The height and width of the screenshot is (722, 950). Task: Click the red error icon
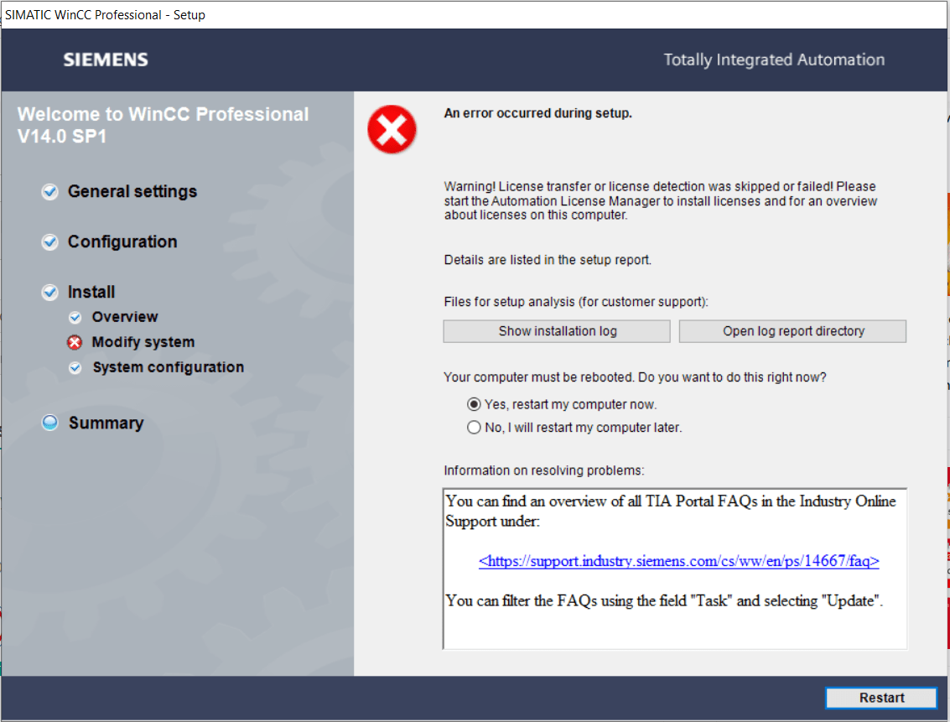click(392, 130)
